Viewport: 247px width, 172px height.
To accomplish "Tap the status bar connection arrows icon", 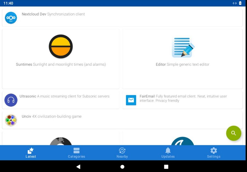I will (x=235, y=3).
